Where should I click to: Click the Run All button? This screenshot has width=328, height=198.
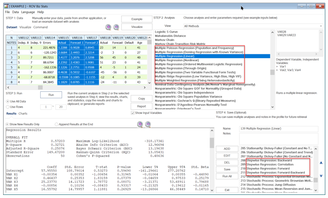227,176
